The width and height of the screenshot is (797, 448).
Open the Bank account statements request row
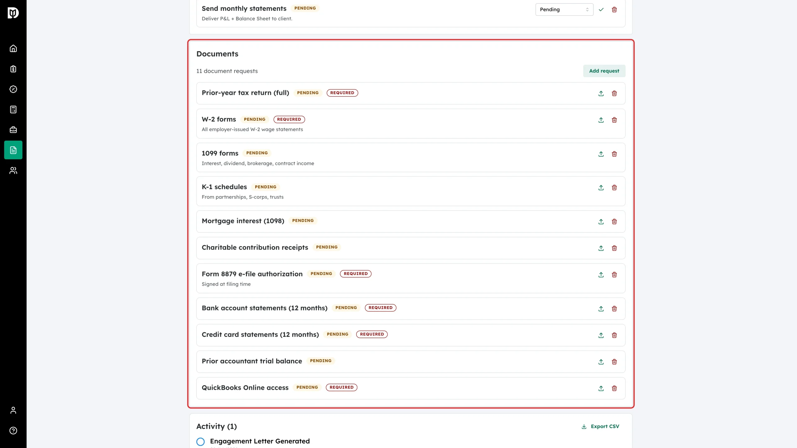pyautogui.click(x=411, y=309)
